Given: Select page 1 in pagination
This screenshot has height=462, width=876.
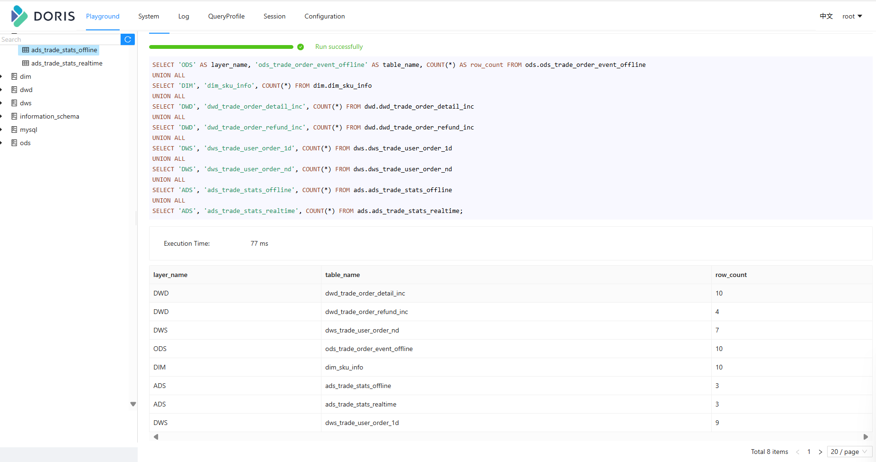Looking at the screenshot, I should point(809,452).
